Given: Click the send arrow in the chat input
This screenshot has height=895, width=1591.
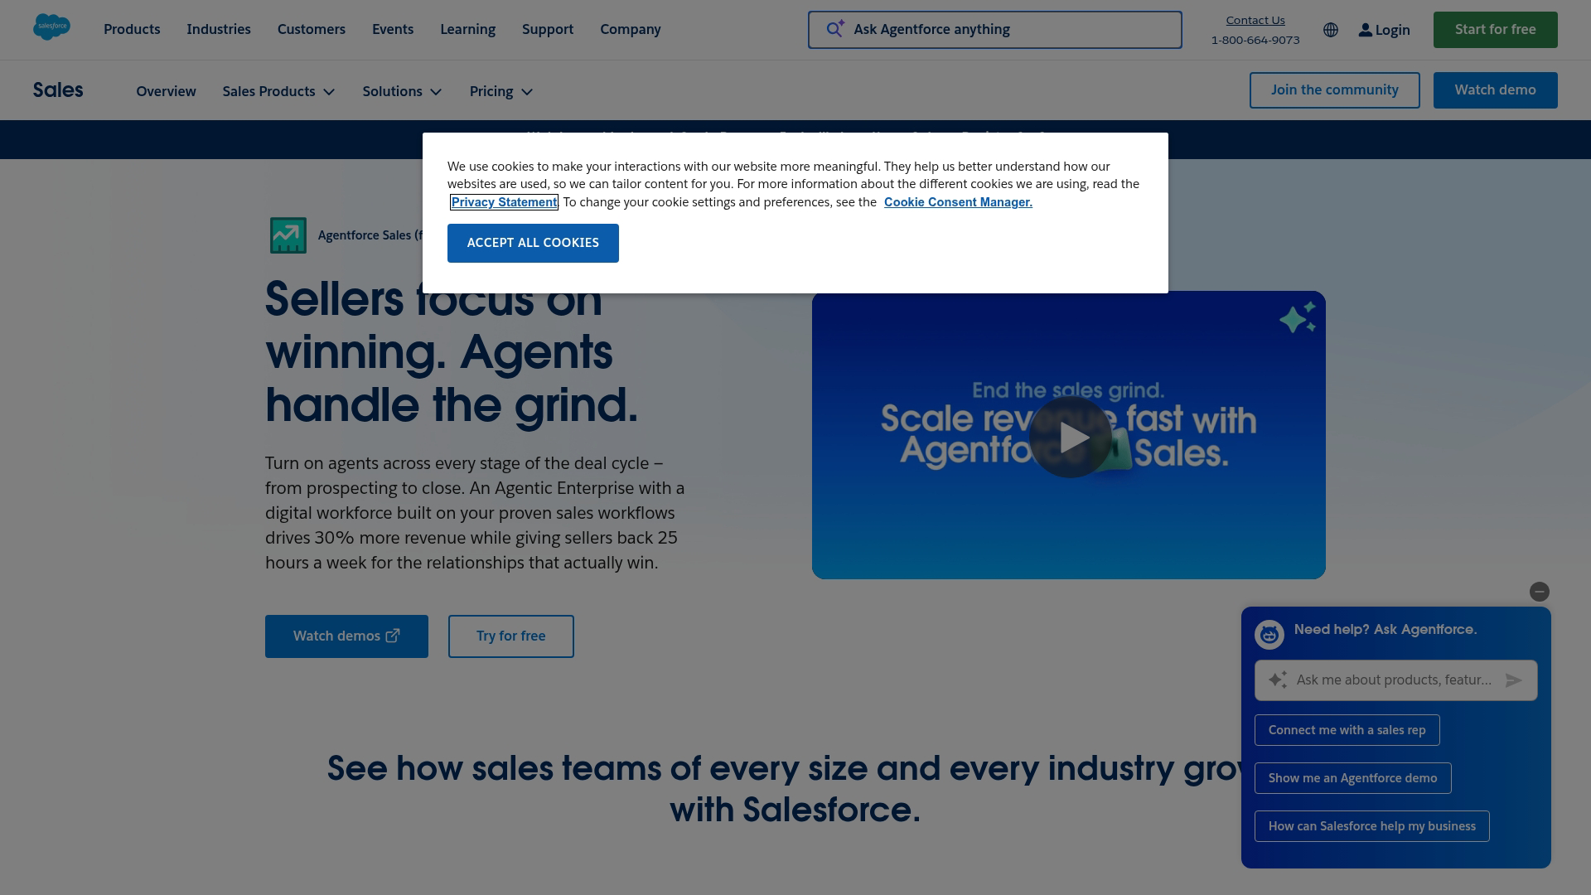Looking at the screenshot, I should pyautogui.click(x=1515, y=680).
